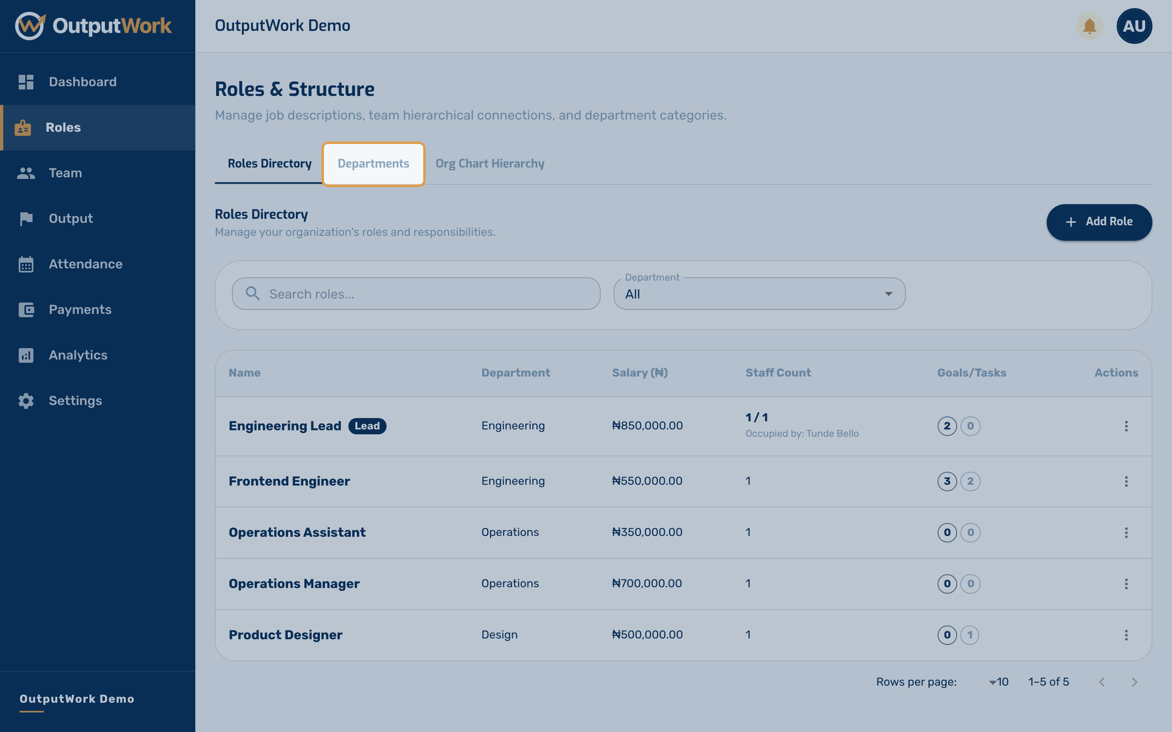The height and width of the screenshot is (732, 1172).
Task: Click the search magnifier icon
Action: (252, 293)
